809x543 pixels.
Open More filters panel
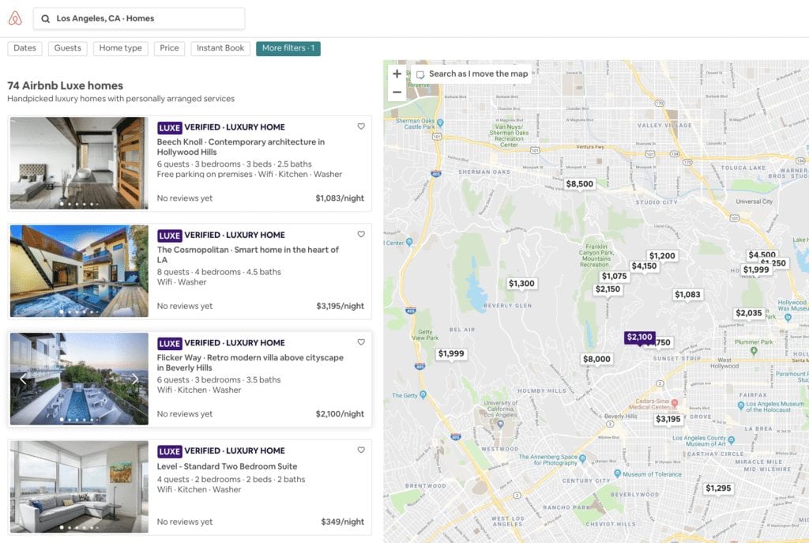[288, 48]
